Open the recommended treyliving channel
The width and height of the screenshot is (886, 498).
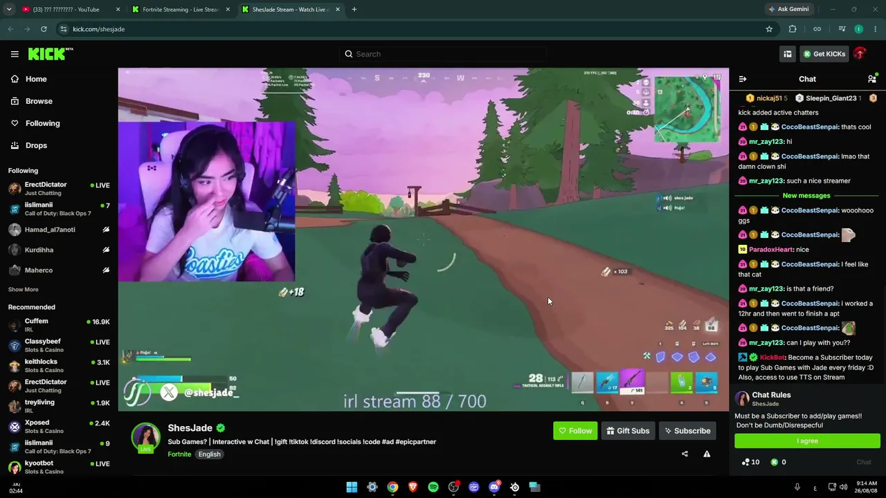(x=58, y=406)
